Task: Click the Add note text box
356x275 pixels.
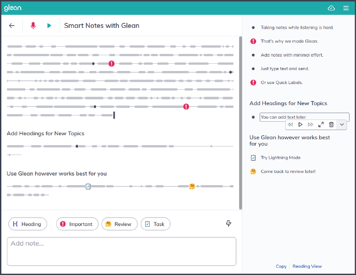Action: (121, 251)
